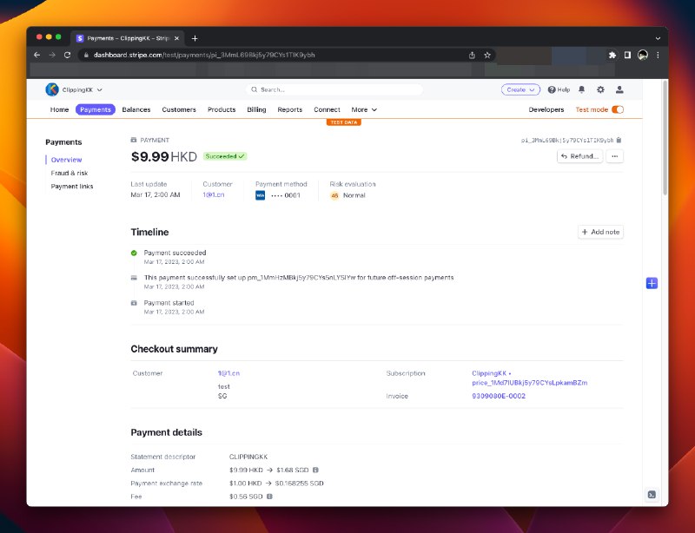This screenshot has height=533, width=695.
Task: Disable the Test mode toggle
Action: 618,110
